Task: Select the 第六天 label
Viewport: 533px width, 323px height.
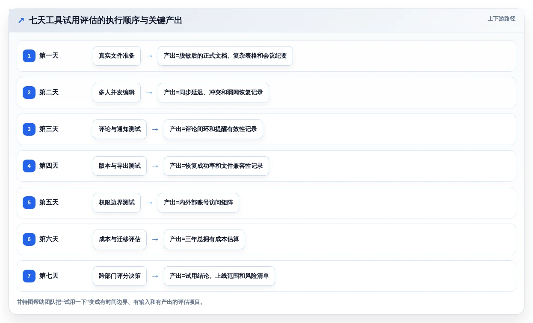Action: (49, 239)
